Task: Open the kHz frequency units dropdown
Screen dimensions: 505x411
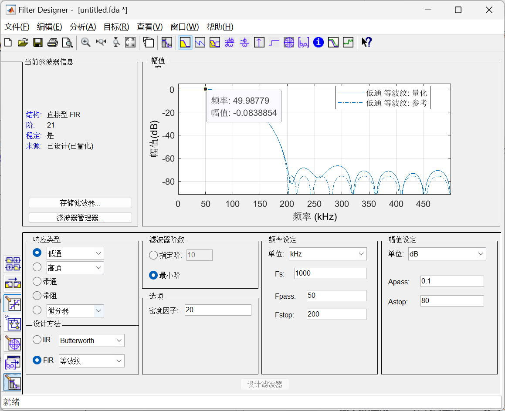Action: click(328, 254)
